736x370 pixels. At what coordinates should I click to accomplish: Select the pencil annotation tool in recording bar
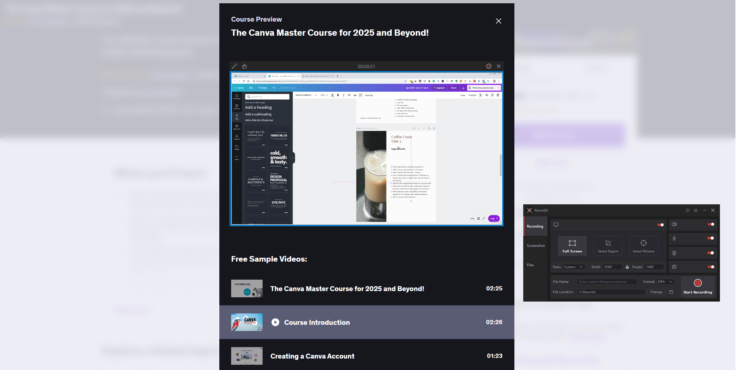coord(234,66)
